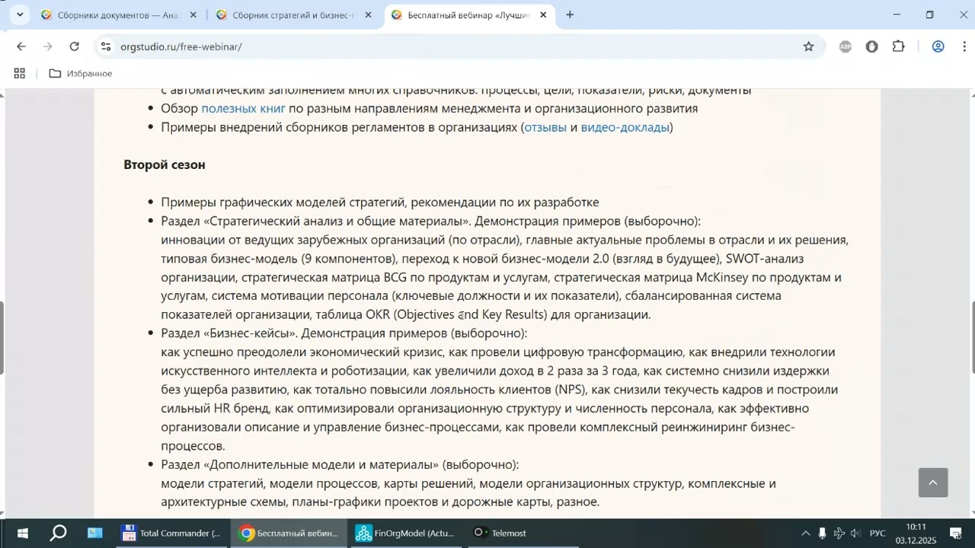
Task: Go back to the previous page
Action: [21, 46]
